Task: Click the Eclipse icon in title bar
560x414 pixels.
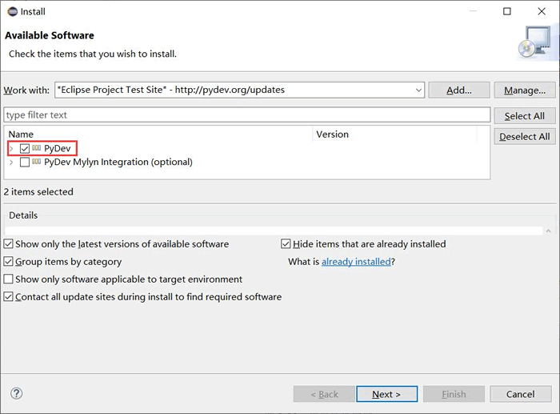Action: click(13, 11)
